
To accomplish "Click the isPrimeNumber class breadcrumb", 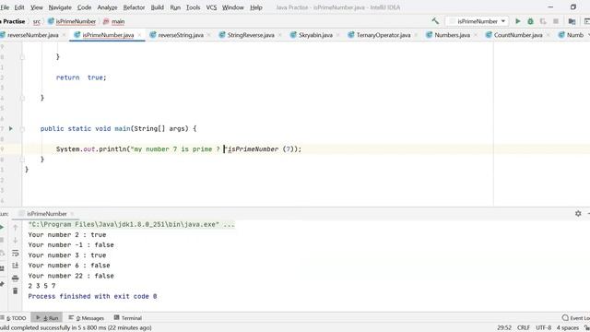I will (x=72, y=22).
